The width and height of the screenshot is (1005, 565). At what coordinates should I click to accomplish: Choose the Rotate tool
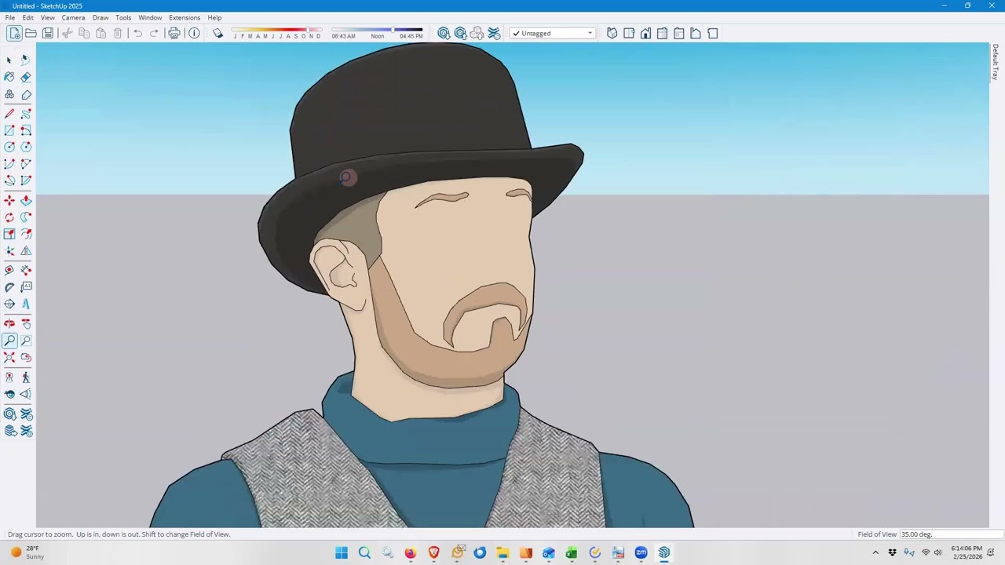(x=9, y=217)
